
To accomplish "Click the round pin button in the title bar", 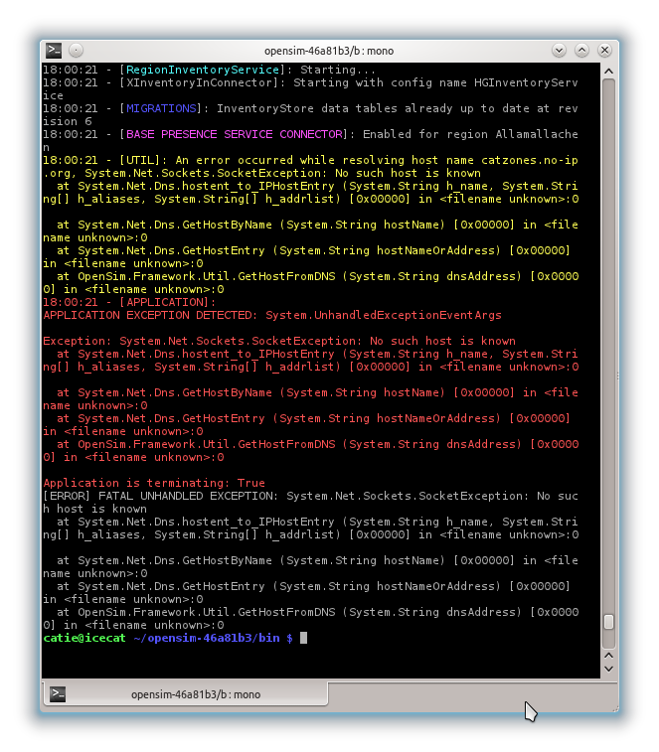I will coord(76,50).
